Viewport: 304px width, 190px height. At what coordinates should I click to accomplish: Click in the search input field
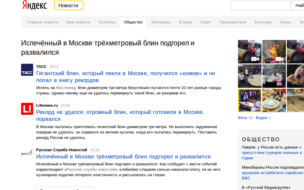pos(261,5)
